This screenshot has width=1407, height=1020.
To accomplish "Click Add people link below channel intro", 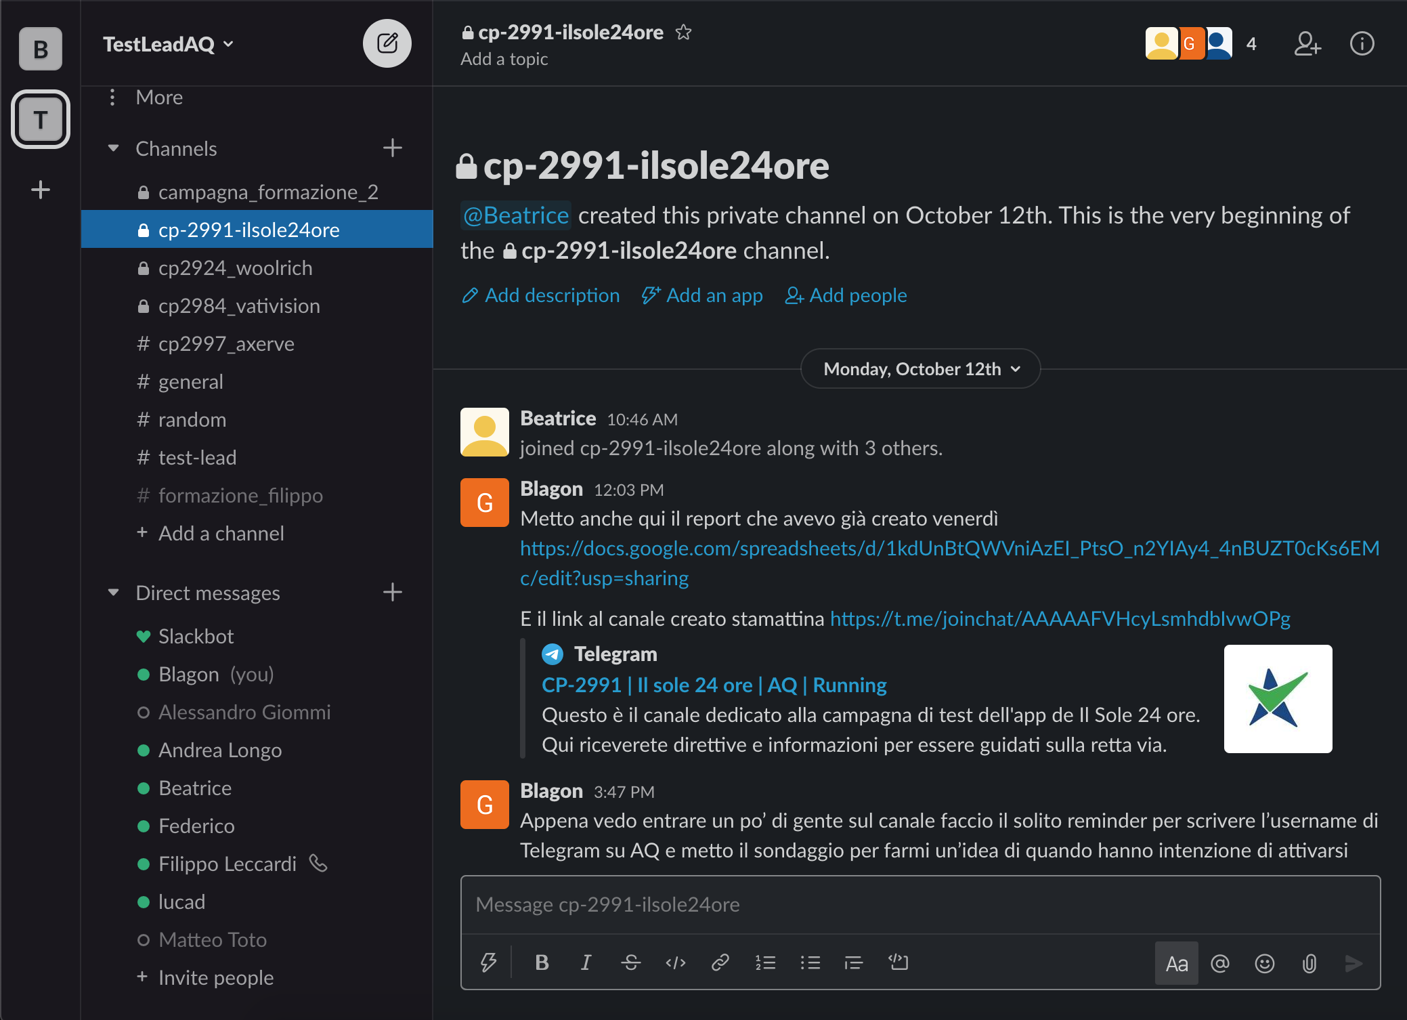I will [846, 295].
